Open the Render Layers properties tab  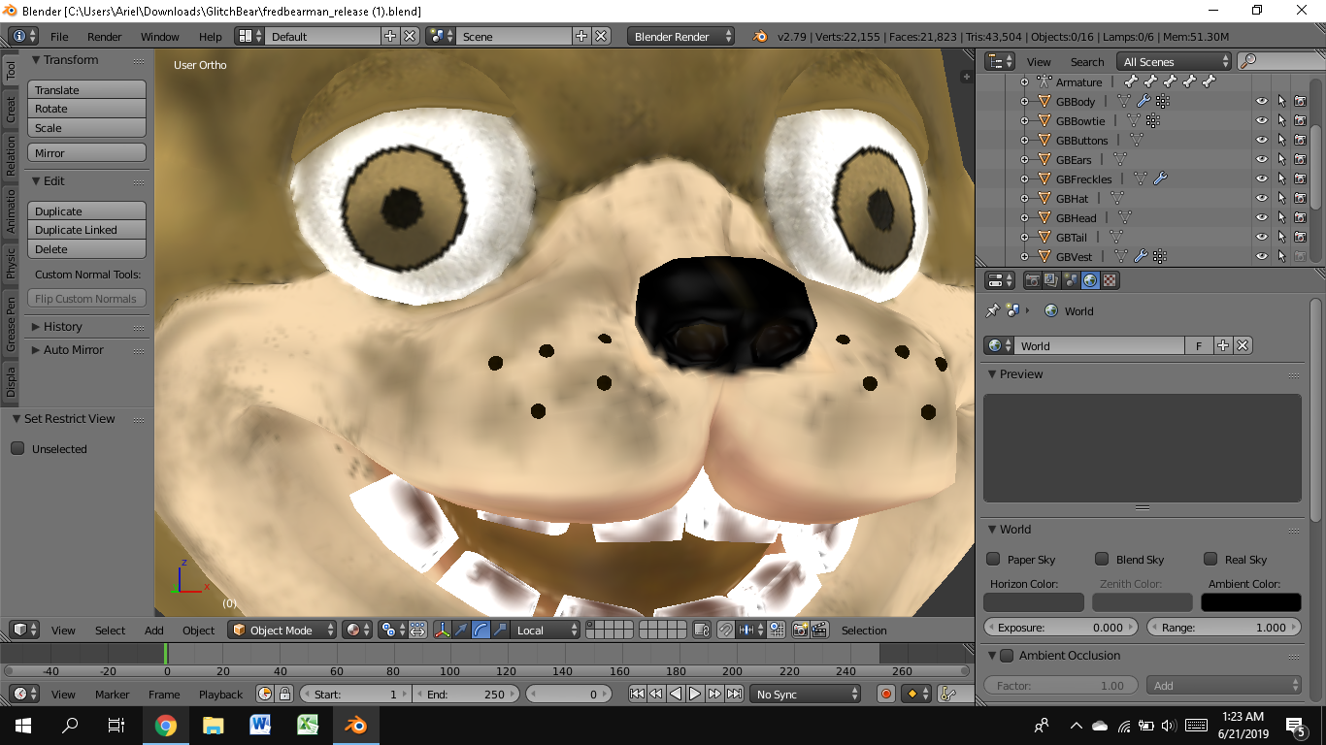1051,280
